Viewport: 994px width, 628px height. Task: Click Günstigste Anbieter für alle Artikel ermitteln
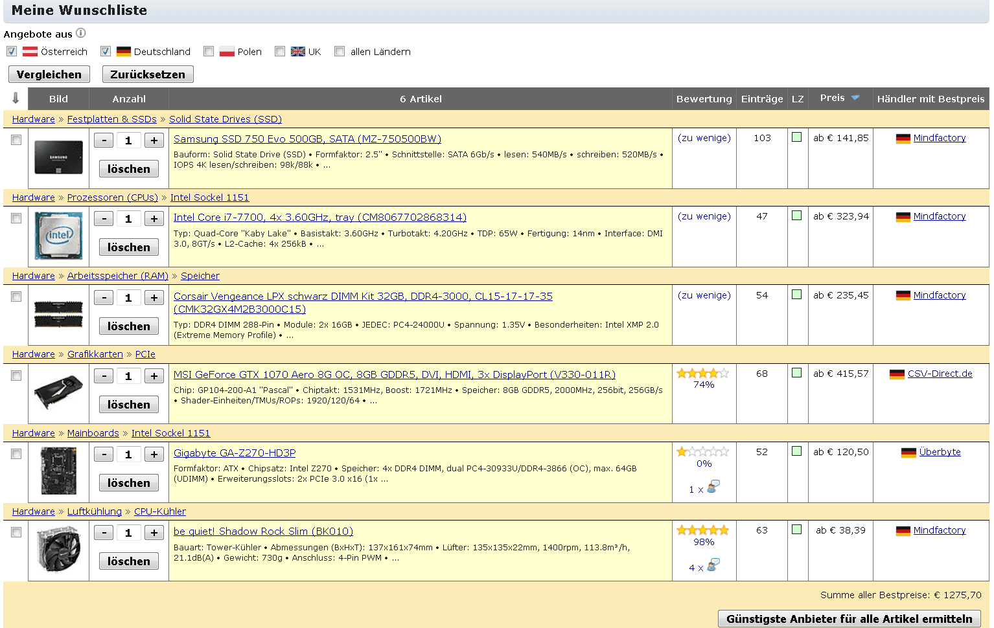click(850, 619)
